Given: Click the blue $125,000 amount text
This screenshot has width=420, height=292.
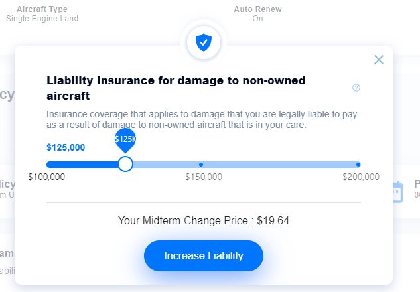Looking at the screenshot, I should 66,147.
